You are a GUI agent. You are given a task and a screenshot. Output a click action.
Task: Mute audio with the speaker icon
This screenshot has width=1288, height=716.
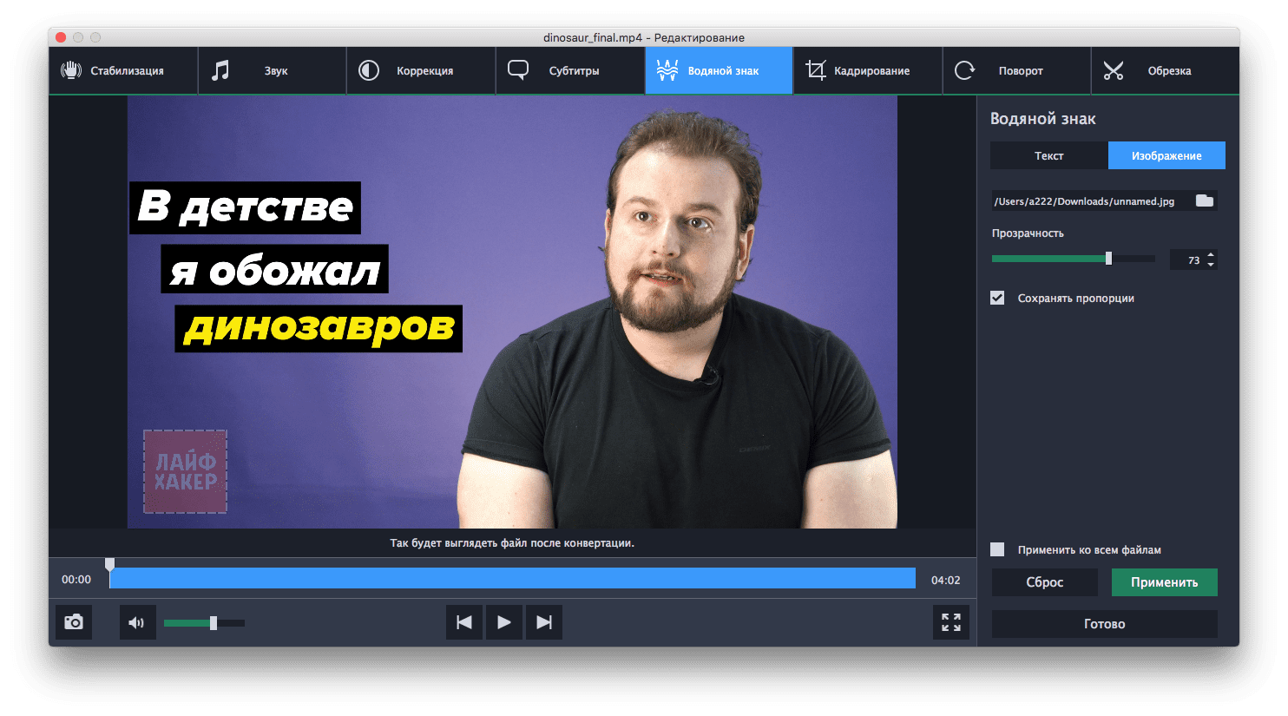tap(137, 622)
